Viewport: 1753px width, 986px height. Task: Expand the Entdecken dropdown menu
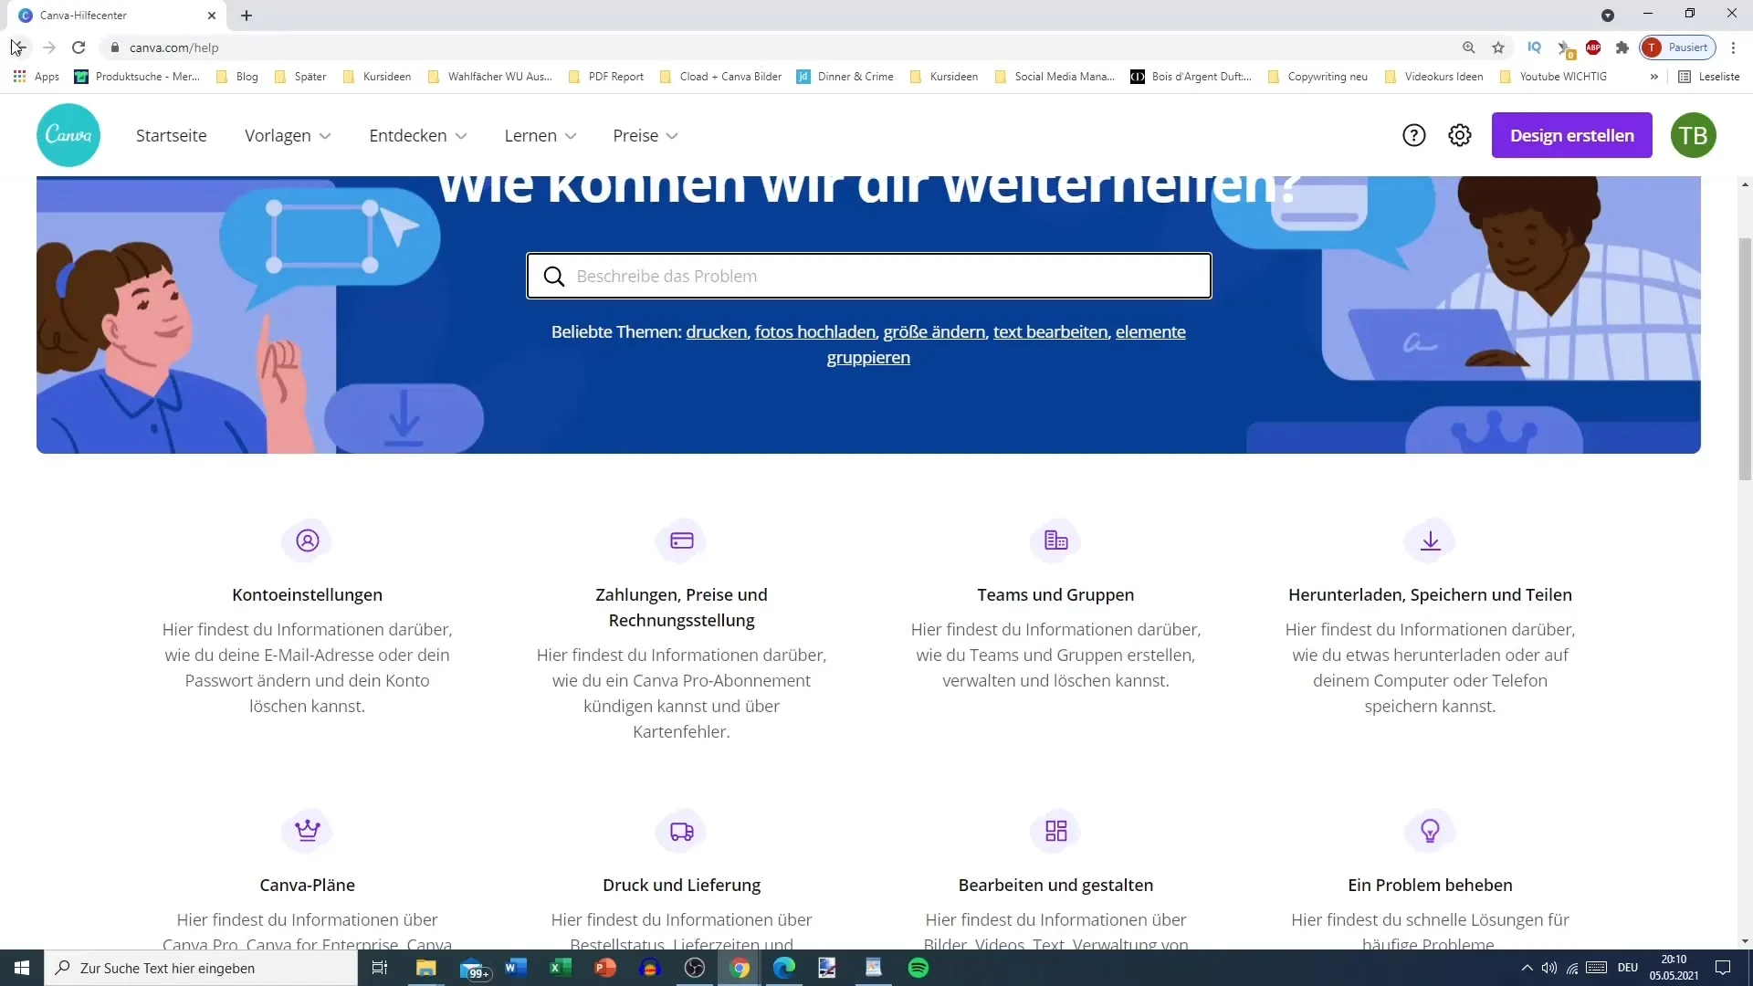click(x=418, y=135)
